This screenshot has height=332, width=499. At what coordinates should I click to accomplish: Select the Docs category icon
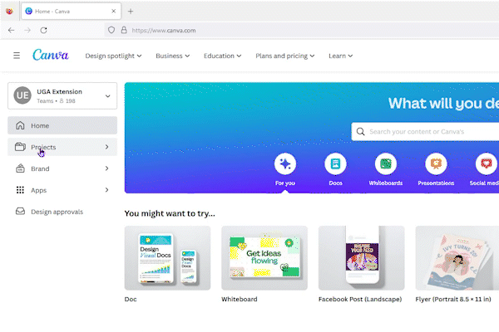335,164
